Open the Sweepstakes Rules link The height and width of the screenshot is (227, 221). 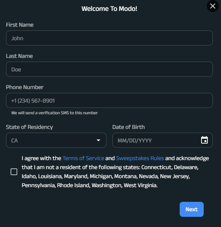[x=140, y=158]
